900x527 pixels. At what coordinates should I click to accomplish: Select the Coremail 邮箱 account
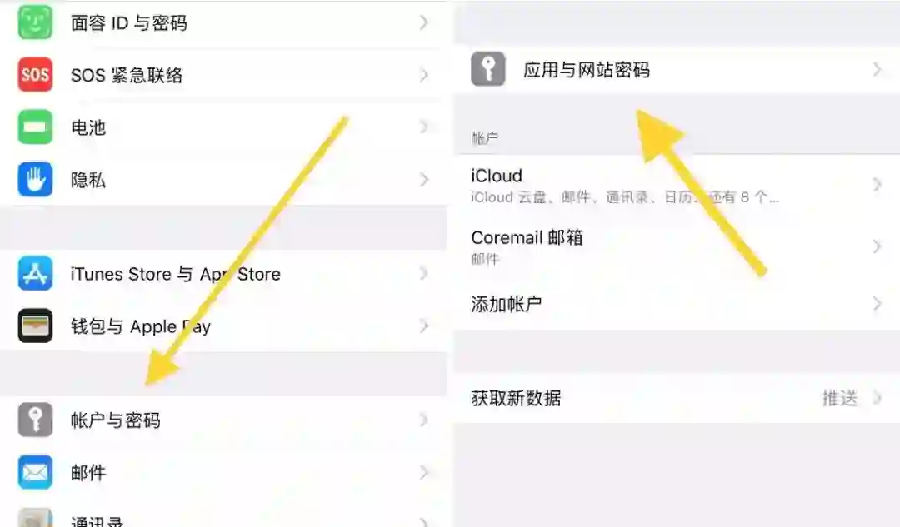click(x=677, y=247)
